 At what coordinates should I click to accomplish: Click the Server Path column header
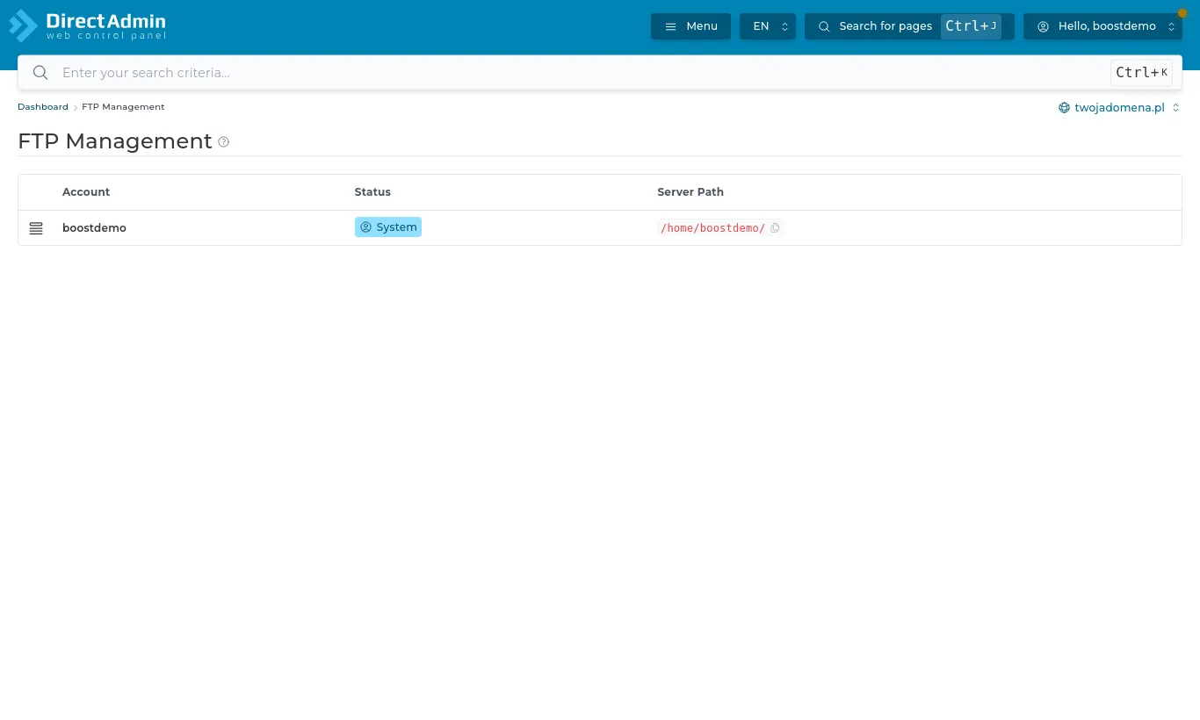coord(690,192)
